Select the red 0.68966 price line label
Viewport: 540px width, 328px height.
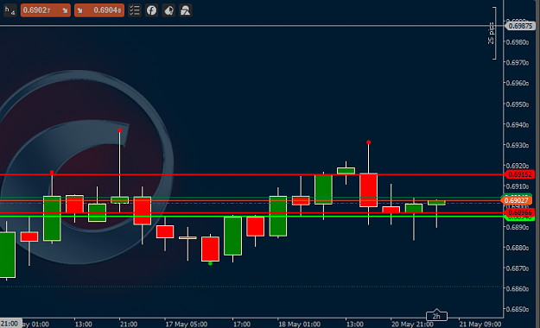coord(520,212)
